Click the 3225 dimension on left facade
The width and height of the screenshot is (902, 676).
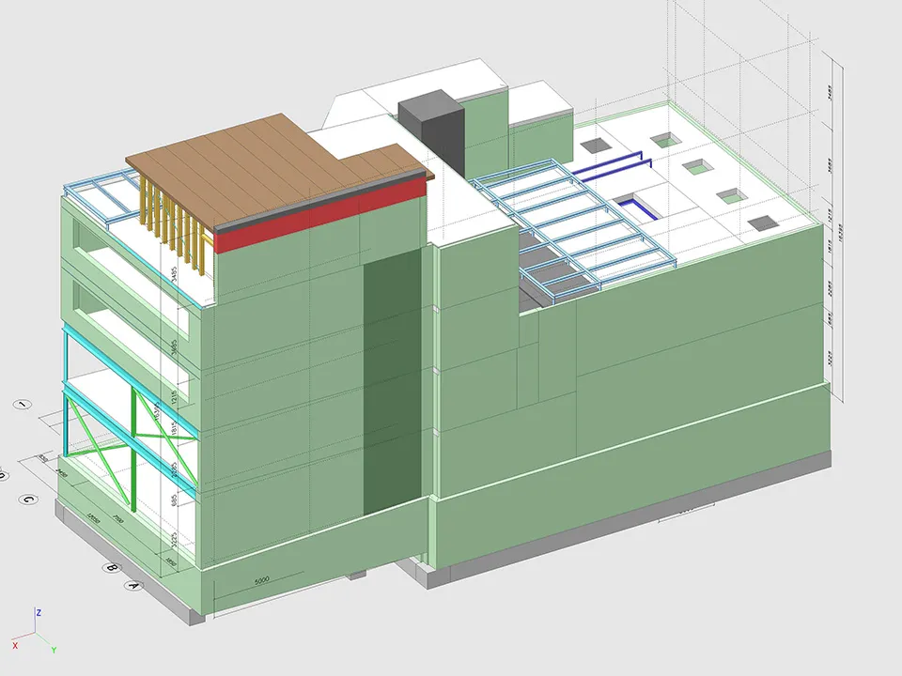point(173,539)
